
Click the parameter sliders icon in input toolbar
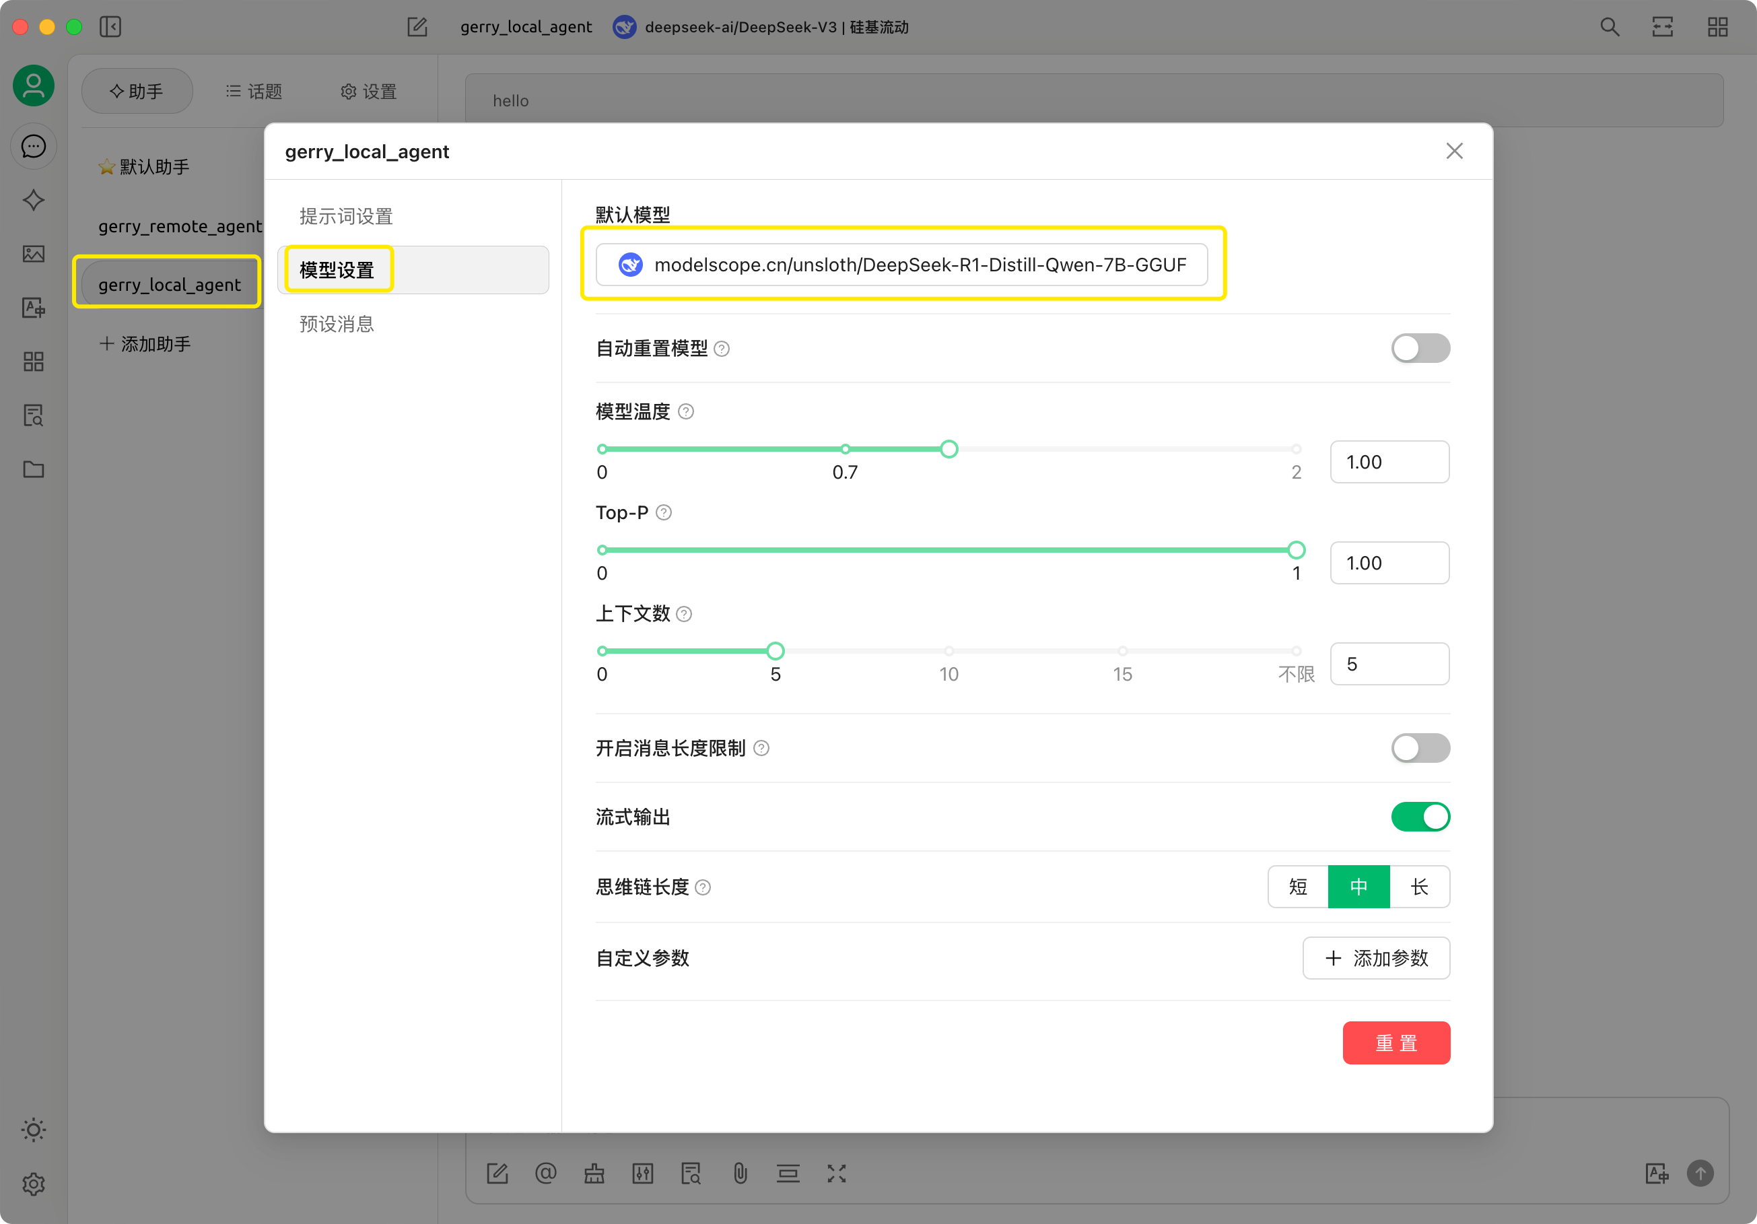pos(643,1174)
